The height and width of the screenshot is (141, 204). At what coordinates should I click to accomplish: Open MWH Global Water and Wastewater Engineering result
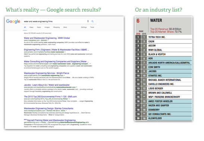coord(47,38)
